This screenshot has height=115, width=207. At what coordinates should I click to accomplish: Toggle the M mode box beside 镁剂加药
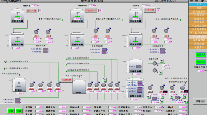(x=40, y=11)
